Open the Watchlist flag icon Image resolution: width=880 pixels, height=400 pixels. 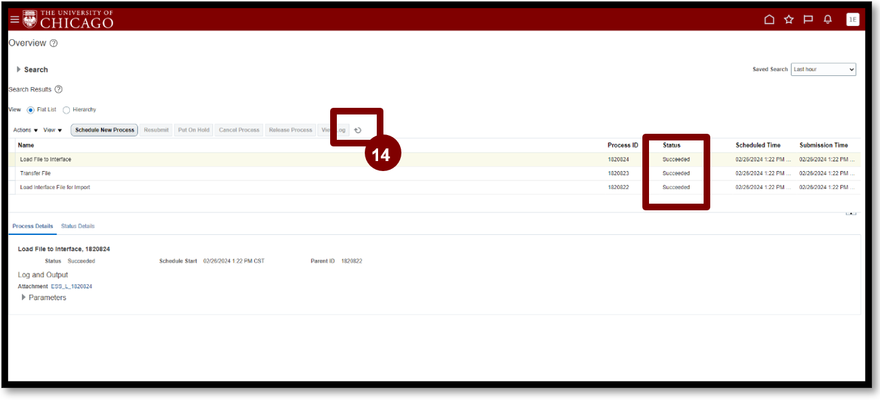click(808, 19)
